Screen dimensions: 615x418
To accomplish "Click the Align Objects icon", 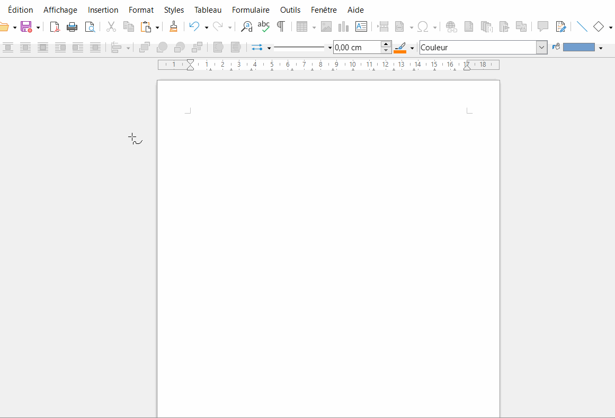I will 117,48.
